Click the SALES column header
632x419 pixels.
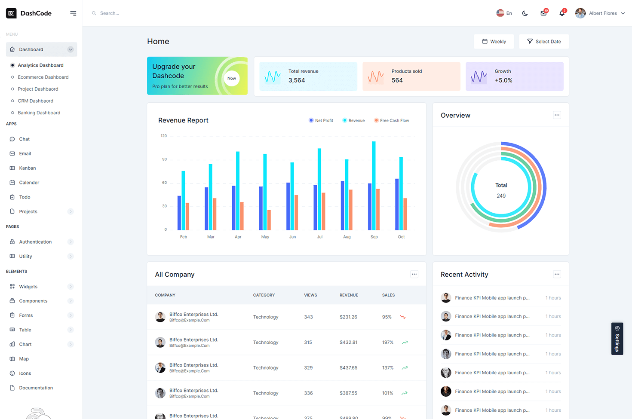(x=388, y=295)
